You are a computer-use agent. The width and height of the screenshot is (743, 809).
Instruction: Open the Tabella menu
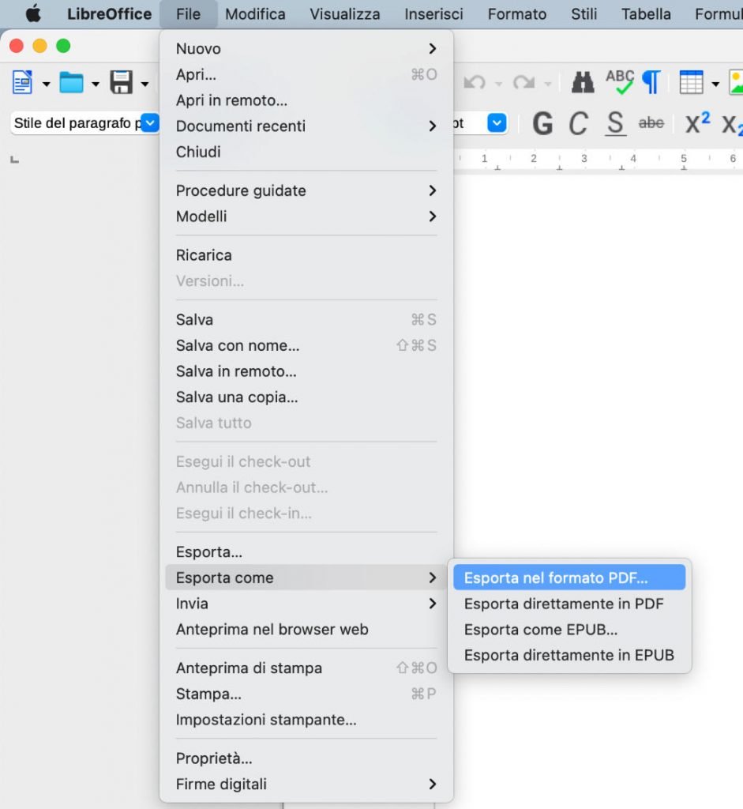pos(646,14)
